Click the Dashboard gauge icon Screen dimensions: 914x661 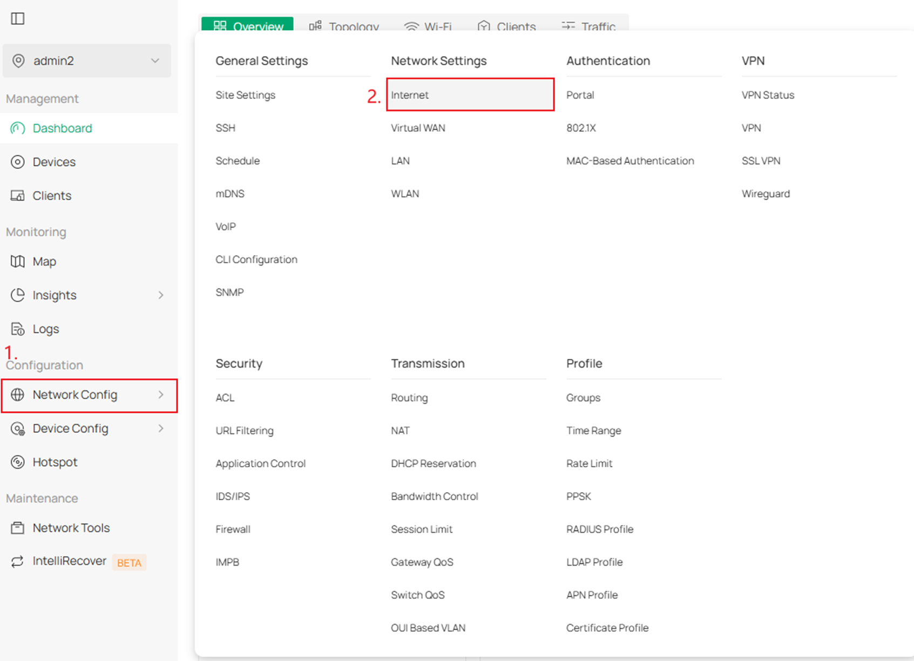[18, 128]
